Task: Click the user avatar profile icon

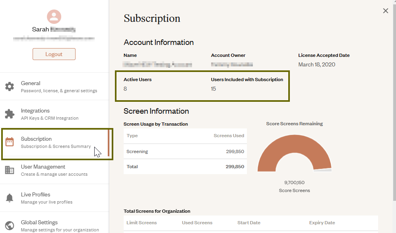Action: [x=54, y=17]
